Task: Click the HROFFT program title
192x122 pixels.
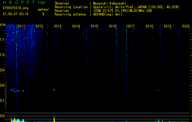Action: point(19,2)
